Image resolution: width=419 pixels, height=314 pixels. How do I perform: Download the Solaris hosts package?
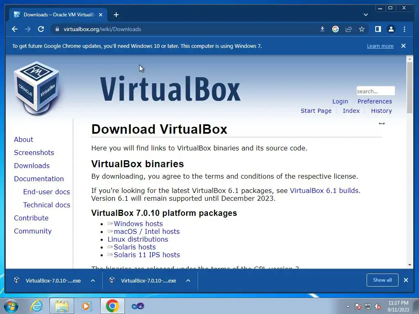tap(135, 247)
